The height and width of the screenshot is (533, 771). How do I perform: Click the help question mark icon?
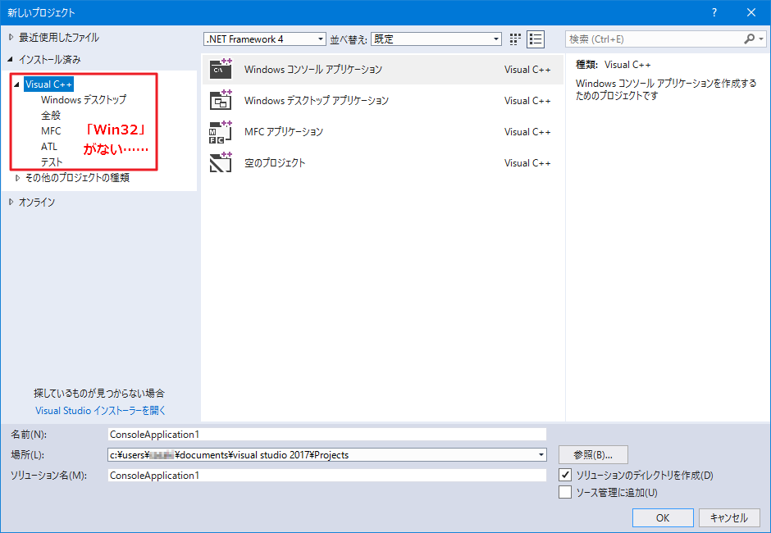click(x=714, y=12)
